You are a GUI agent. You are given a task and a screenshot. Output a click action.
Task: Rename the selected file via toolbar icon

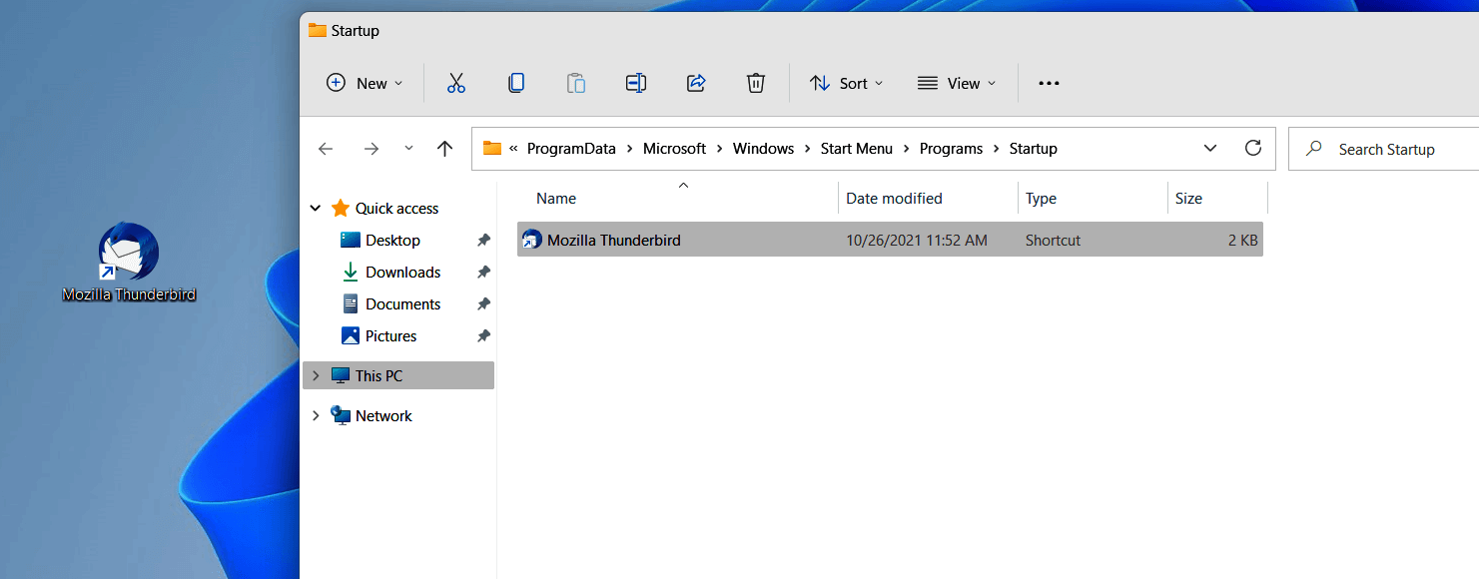click(x=636, y=83)
